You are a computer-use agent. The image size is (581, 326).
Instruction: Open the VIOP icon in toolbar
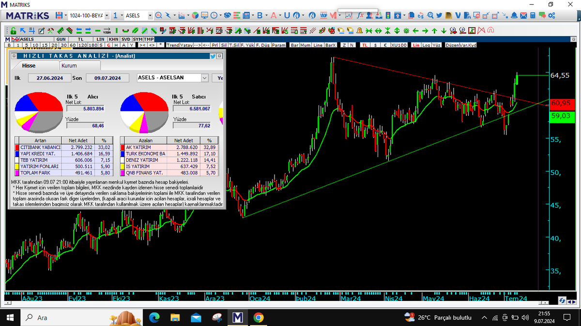point(324,15)
